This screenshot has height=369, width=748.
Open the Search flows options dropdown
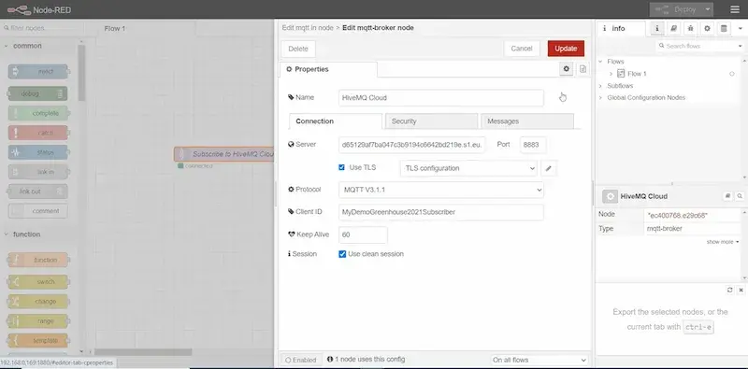741,47
